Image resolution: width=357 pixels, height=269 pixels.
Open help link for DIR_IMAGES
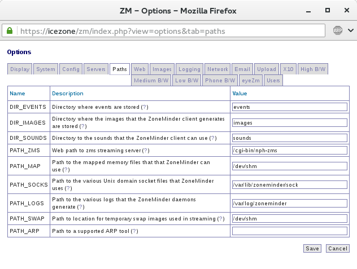click(83, 126)
